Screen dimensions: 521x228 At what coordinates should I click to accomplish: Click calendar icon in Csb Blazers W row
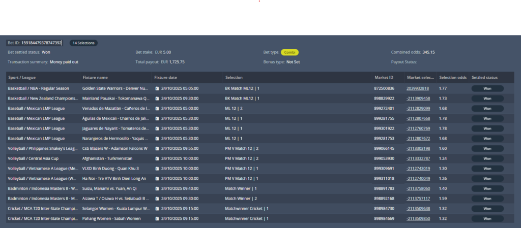157,148
